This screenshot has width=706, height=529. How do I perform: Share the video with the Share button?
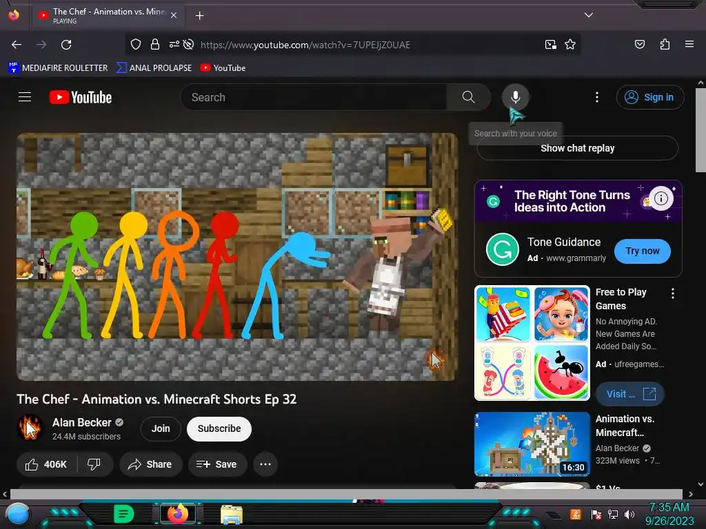[x=150, y=464]
